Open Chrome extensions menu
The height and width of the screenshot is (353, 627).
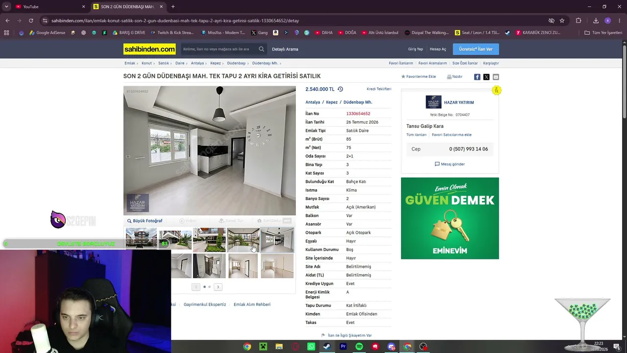(x=579, y=21)
